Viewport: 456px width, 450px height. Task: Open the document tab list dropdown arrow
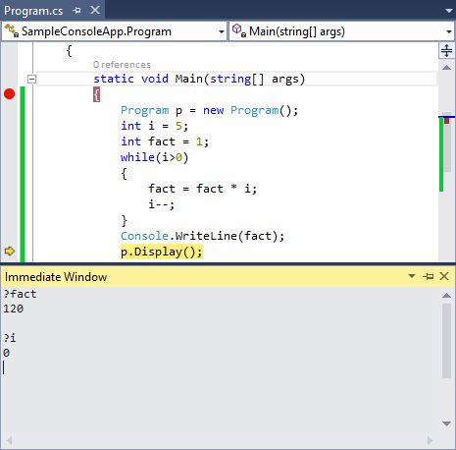tap(449, 11)
